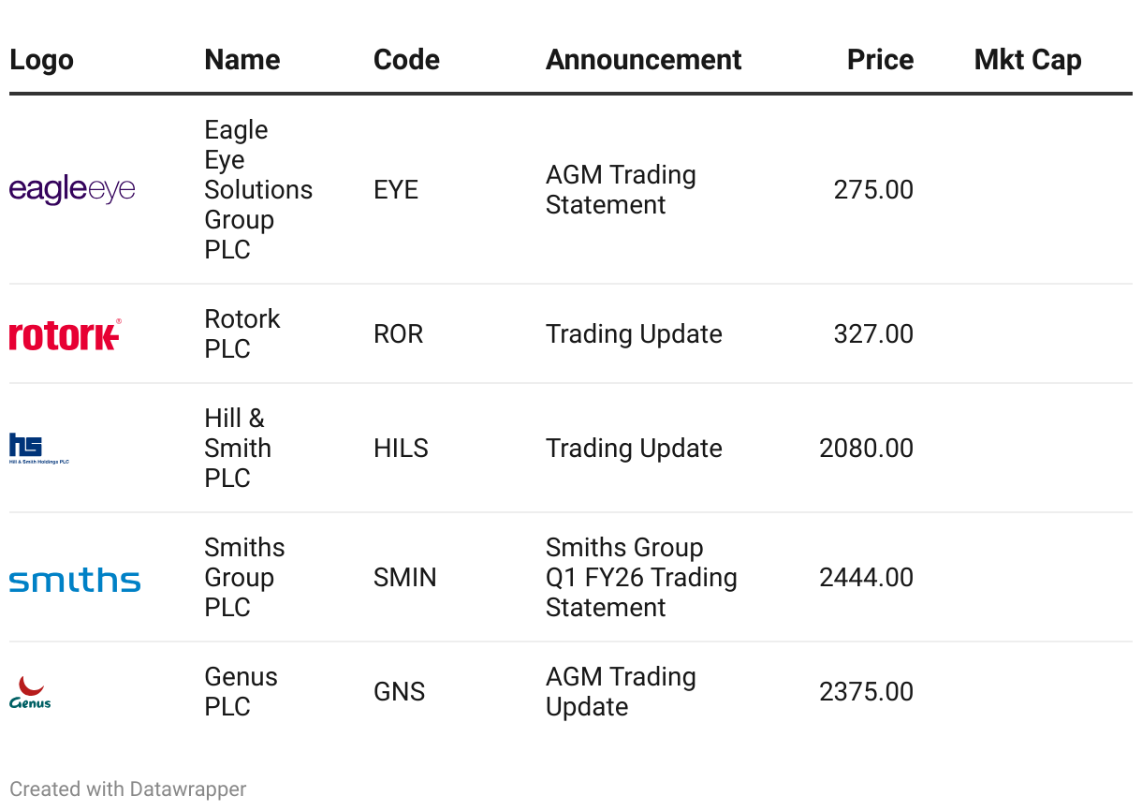The image size is (1142, 811).
Task: Click the Smiths logo
Action: 75,580
